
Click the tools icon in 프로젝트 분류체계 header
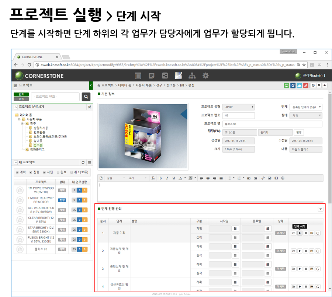[90, 107]
